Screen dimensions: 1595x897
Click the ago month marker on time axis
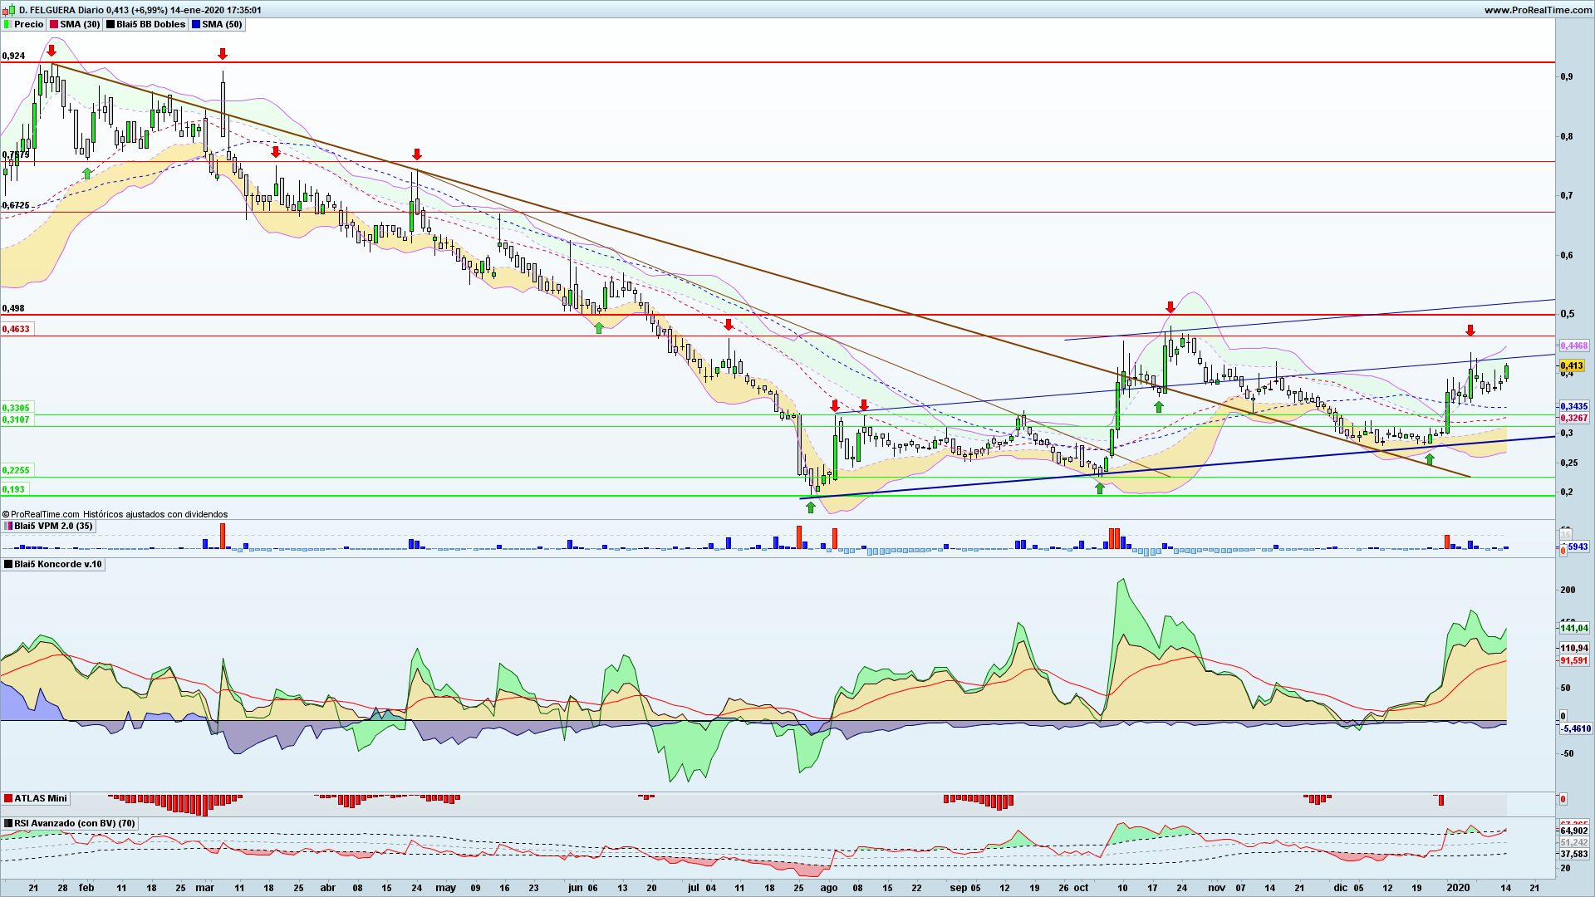(829, 887)
